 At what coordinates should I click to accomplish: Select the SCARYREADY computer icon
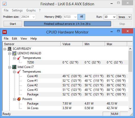9,49
